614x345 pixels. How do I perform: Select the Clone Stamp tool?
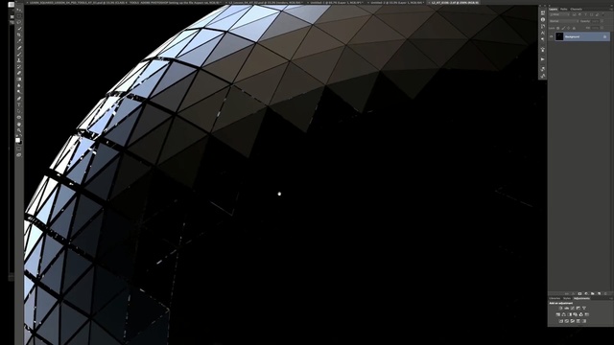[x=19, y=60]
